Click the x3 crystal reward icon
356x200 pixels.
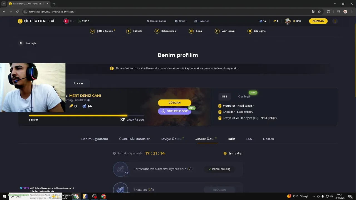click(121, 169)
